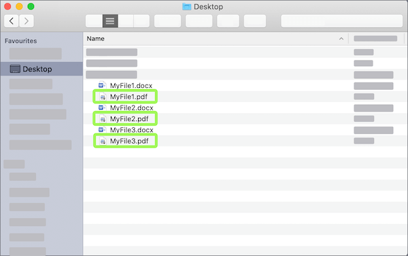Sort by the Name column header
Image resolution: width=408 pixels, height=256 pixels.
point(95,39)
